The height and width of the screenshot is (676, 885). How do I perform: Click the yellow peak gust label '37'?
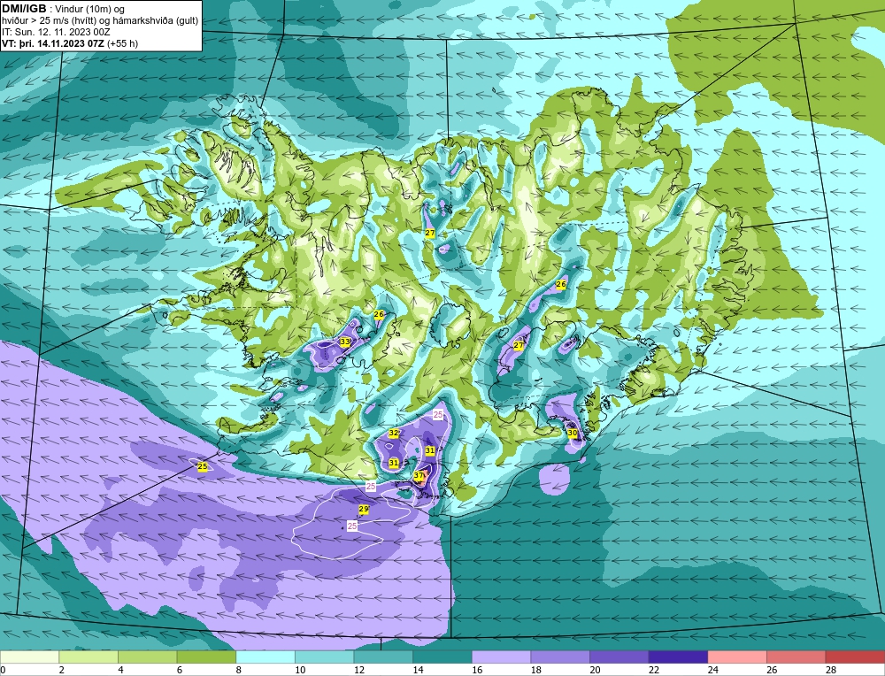click(x=419, y=476)
